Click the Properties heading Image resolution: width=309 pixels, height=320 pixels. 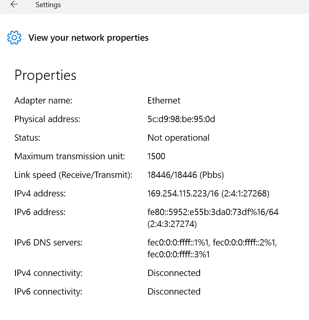[x=46, y=76]
